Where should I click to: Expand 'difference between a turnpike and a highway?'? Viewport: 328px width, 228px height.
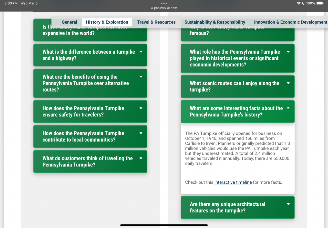point(90,55)
